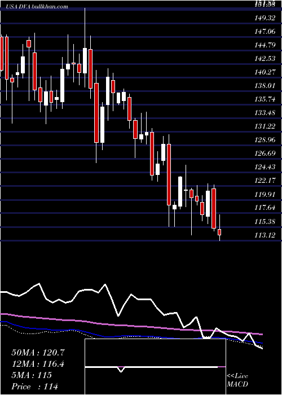Screen dimensions: 282x395
Task: Select the 144.79 price axis label
Action: coord(265,45)
